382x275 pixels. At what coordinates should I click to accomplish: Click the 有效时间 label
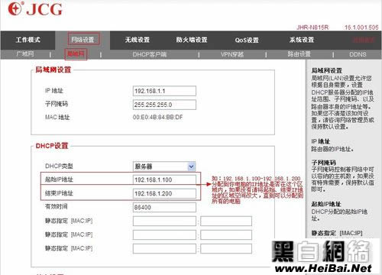(57, 206)
